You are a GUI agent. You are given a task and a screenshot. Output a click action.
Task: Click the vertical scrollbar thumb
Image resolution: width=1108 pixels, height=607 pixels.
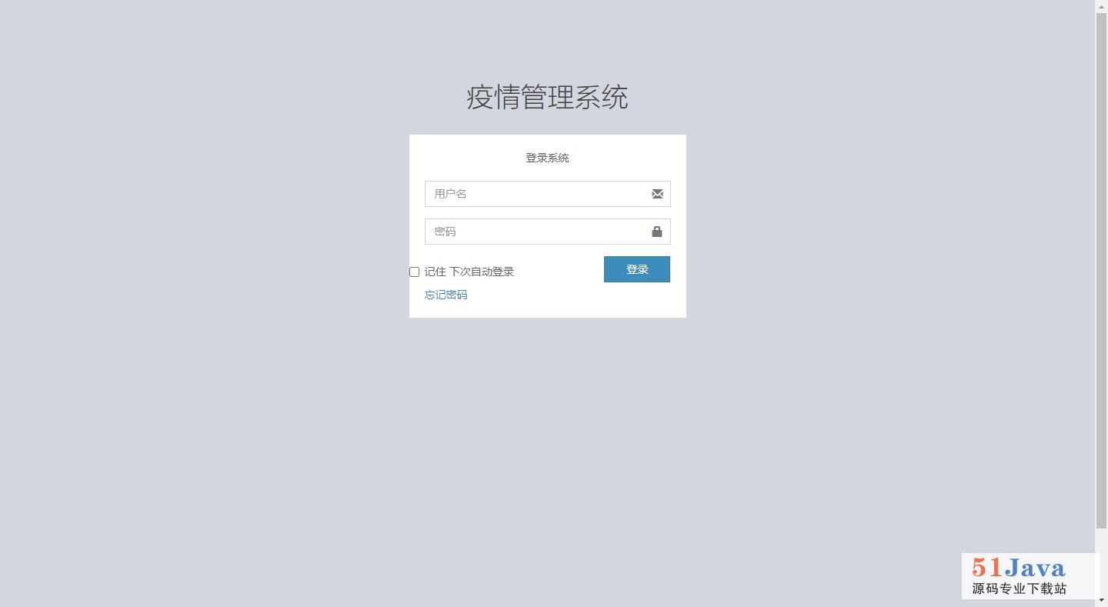pyautogui.click(x=1101, y=269)
